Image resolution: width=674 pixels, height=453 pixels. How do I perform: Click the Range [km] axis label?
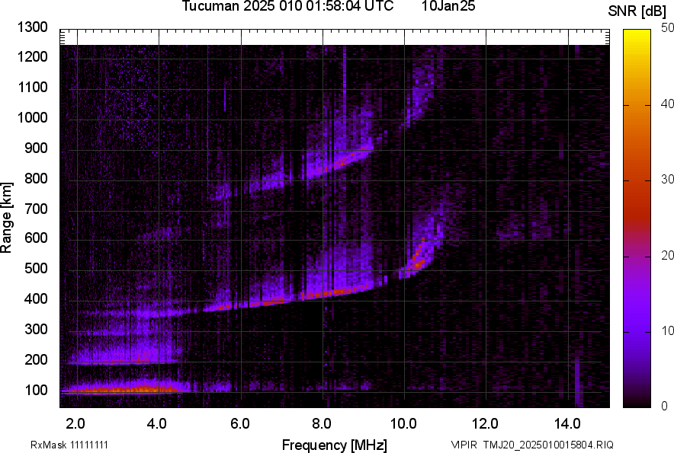(7, 217)
